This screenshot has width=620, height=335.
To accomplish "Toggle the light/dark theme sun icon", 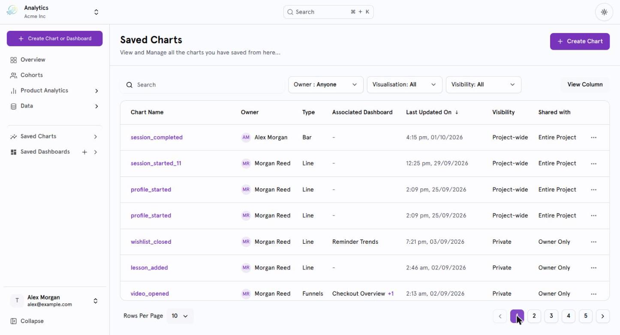I will [x=604, y=12].
